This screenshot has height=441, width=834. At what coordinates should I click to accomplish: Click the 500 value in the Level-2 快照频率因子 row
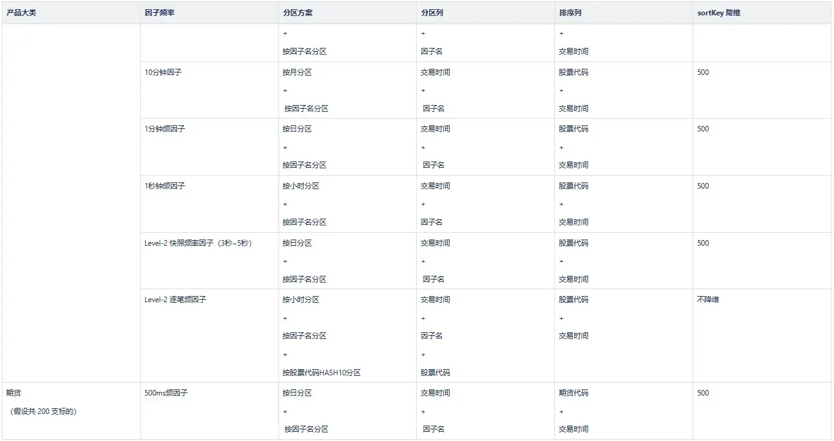coord(703,243)
